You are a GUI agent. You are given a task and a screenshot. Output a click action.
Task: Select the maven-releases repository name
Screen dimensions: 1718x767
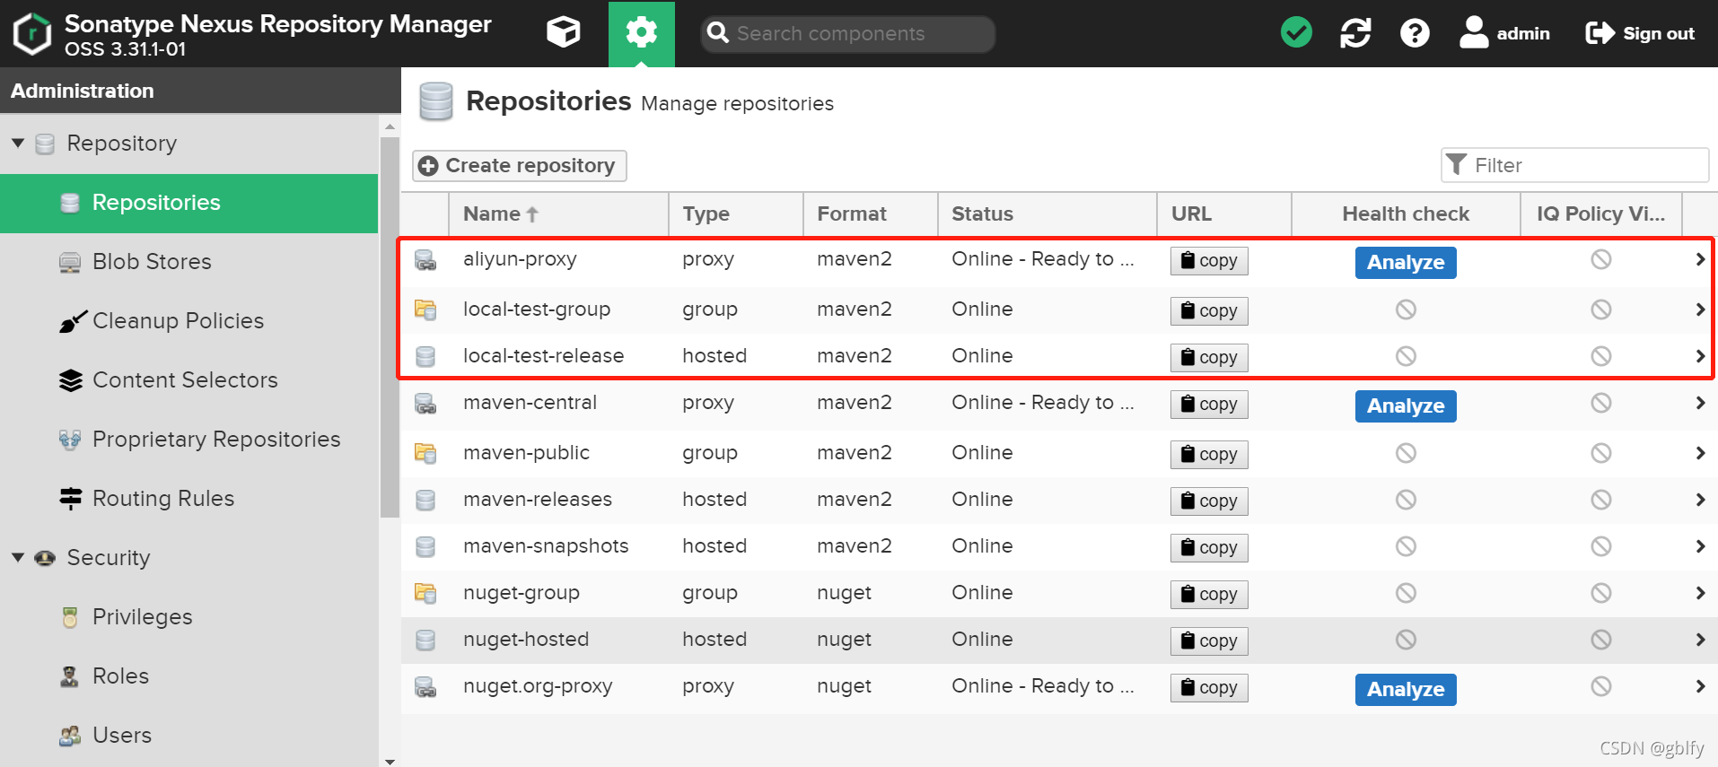click(x=538, y=500)
